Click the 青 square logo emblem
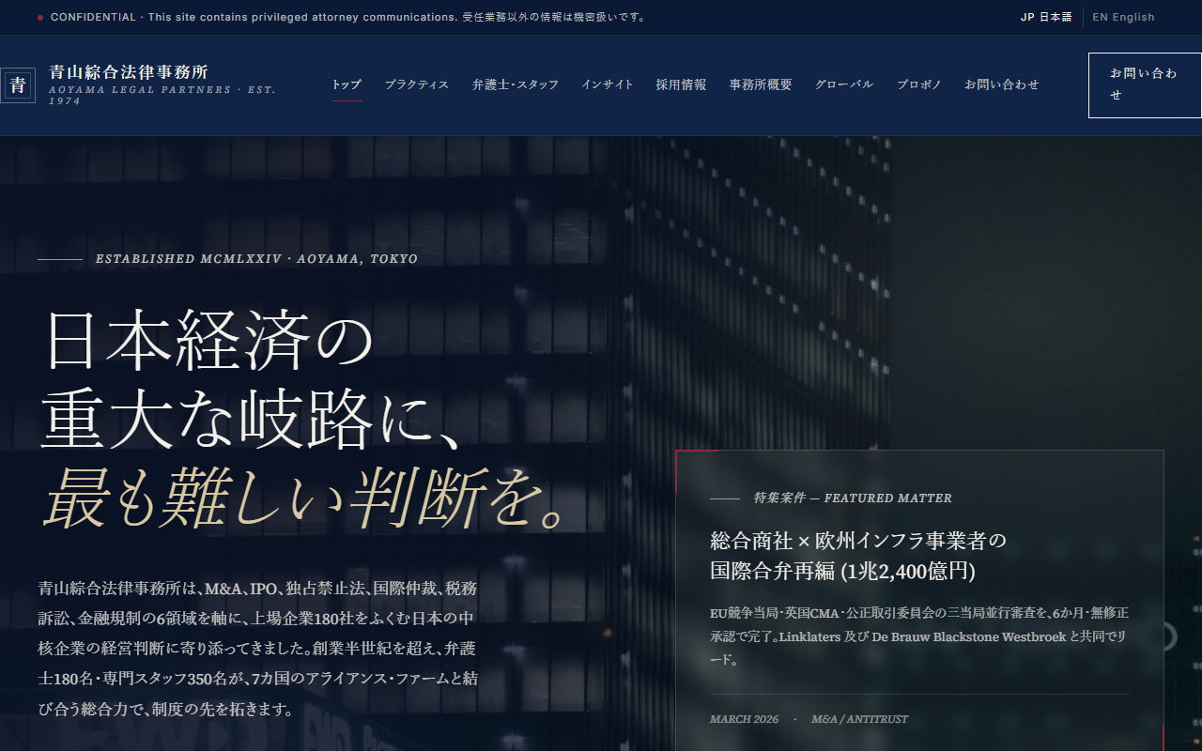 (x=18, y=85)
